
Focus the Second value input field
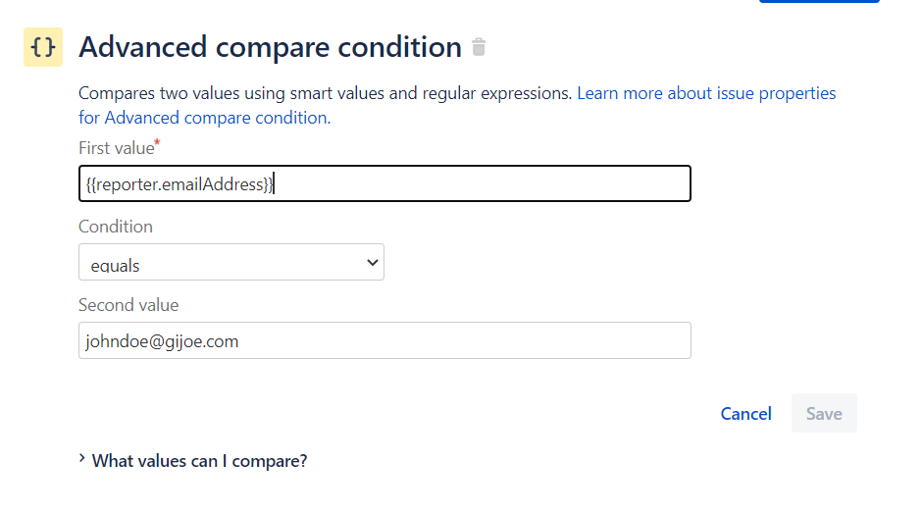tap(384, 340)
